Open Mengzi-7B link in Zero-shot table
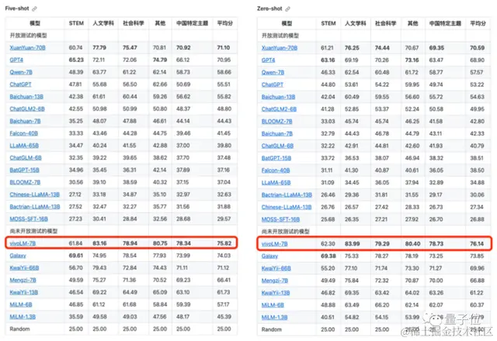Screen dimensions: 497x341 (x=275, y=281)
